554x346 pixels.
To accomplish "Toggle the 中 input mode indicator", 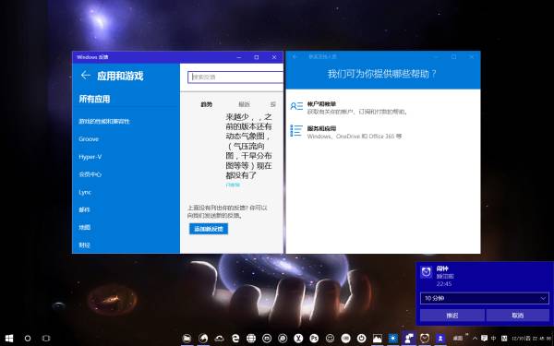I will click(x=494, y=339).
